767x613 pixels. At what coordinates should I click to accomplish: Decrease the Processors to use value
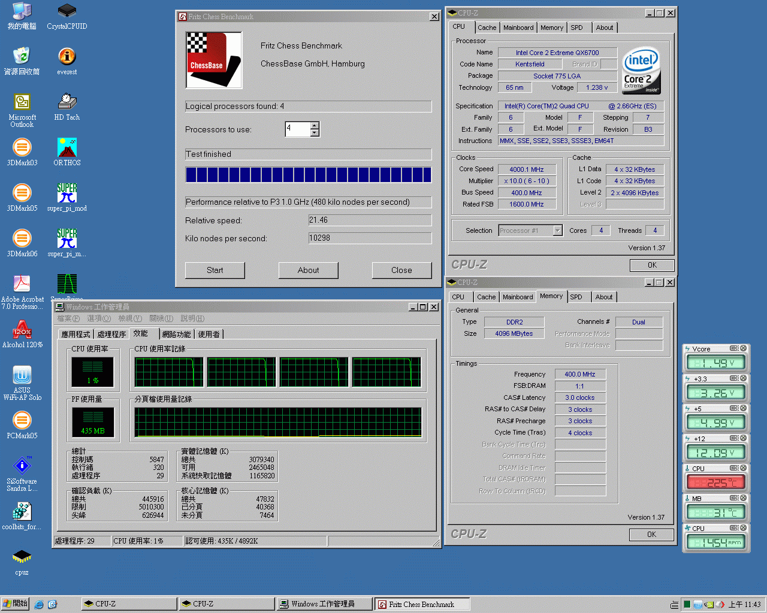(315, 133)
